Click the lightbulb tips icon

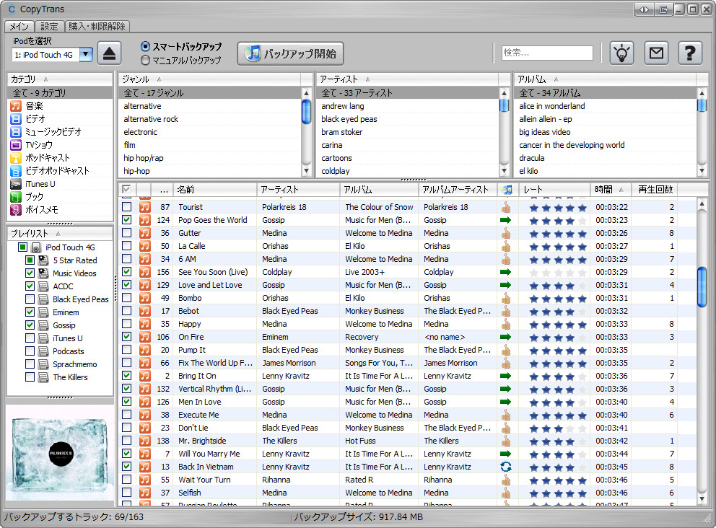pyautogui.click(x=621, y=53)
